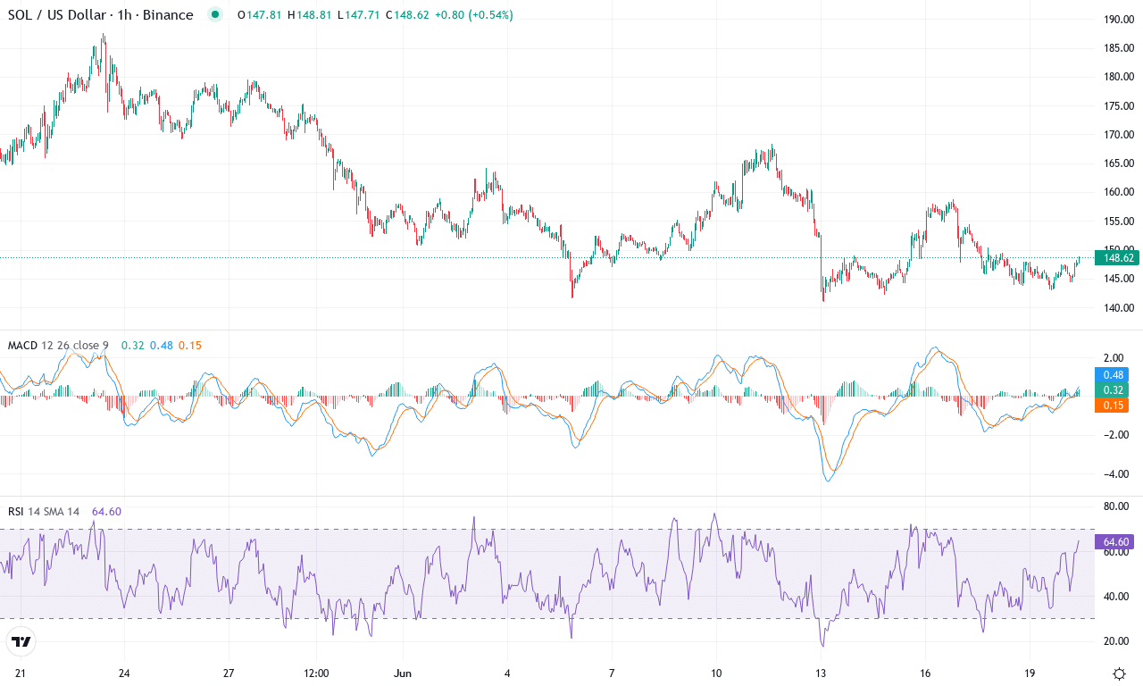Click the 190.00 price axis label

click(1118, 20)
